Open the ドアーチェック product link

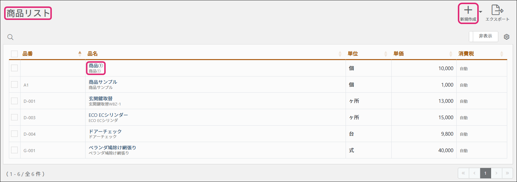(105, 132)
